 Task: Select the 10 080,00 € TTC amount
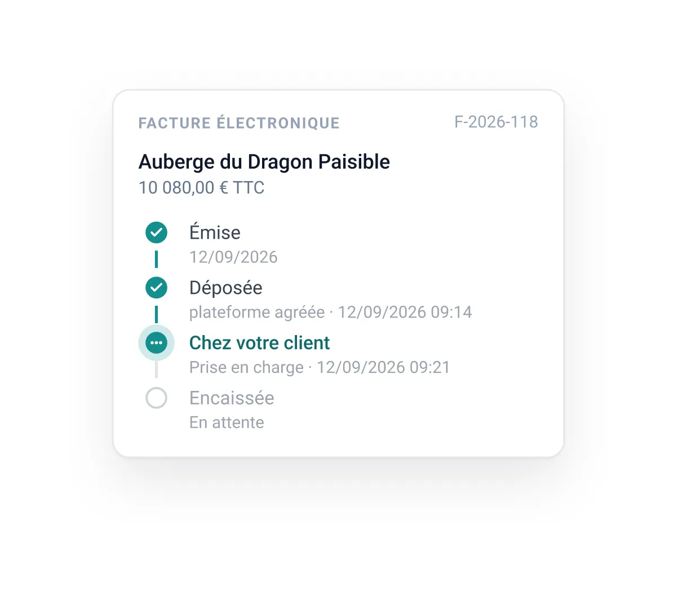coord(201,188)
